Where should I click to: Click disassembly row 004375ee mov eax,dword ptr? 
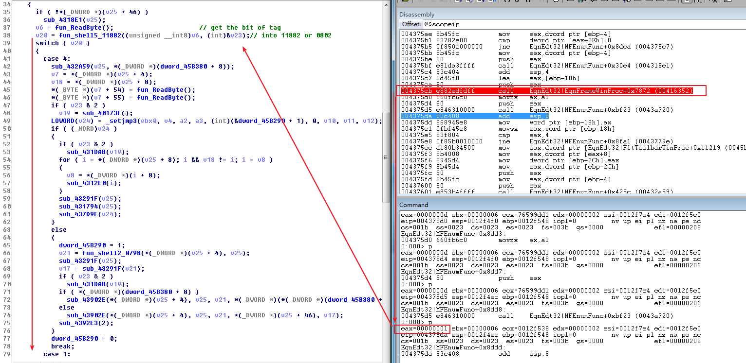point(573,147)
